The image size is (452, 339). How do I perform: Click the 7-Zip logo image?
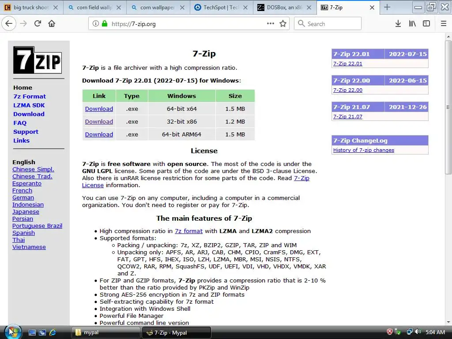(x=38, y=60)
